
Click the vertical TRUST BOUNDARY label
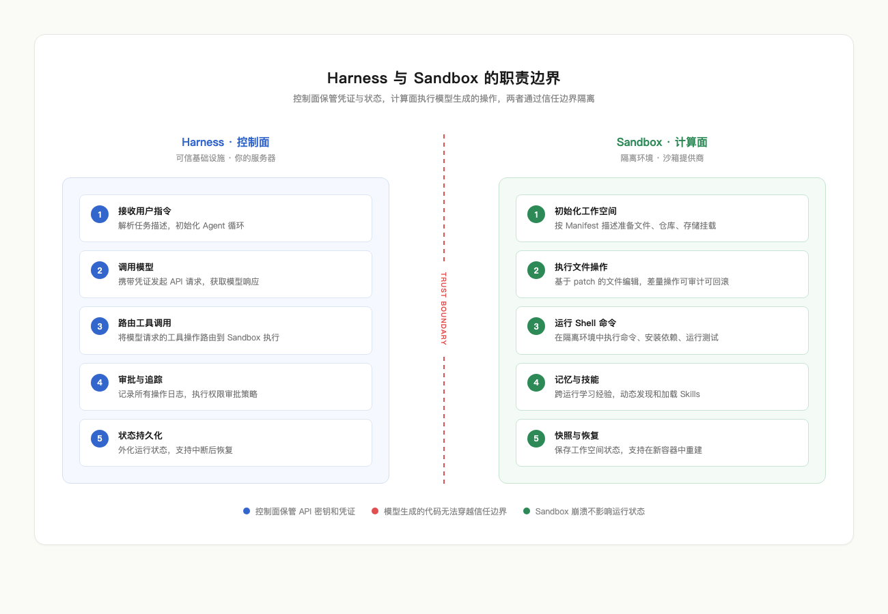(443, 309)
